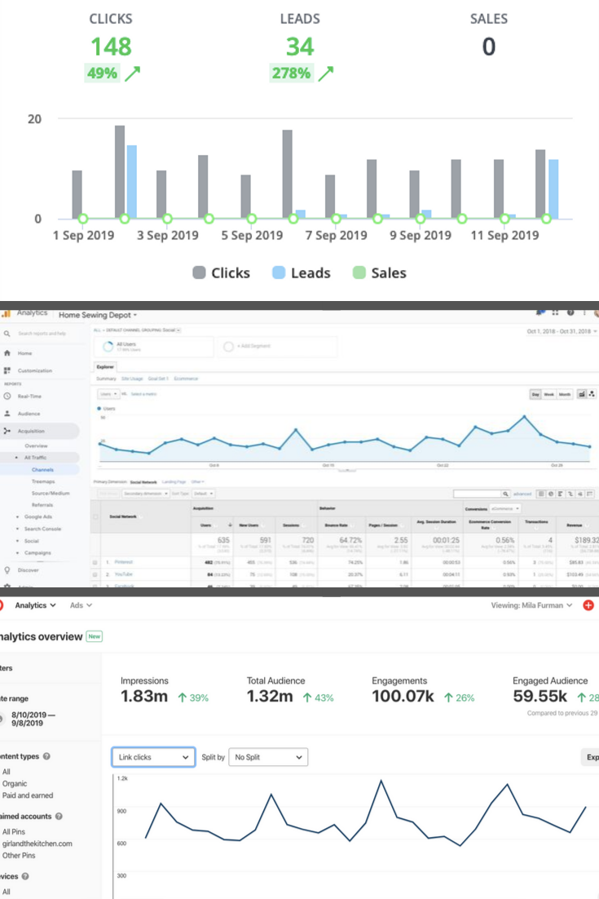Click the red plus create icon

coord(589,605)
